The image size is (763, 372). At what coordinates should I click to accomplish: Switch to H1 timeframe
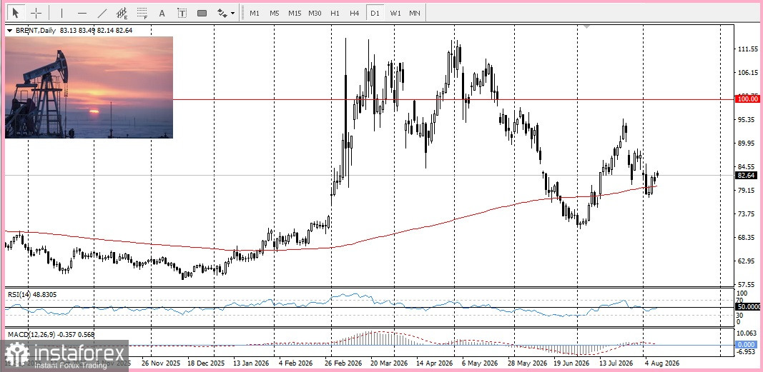pos(335,13)
